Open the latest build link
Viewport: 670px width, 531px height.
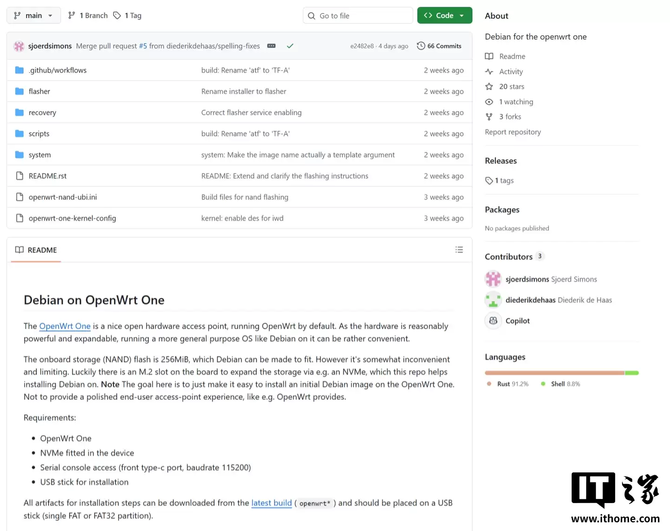271,503
